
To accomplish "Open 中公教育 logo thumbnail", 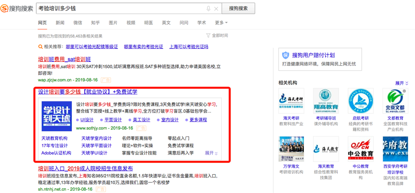I will [361, 149].
